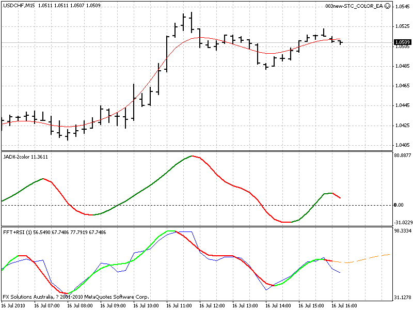413x310 pixels.
Task: Click the USDCHF,M15 symbol title
Action: [x=19, y=6]
